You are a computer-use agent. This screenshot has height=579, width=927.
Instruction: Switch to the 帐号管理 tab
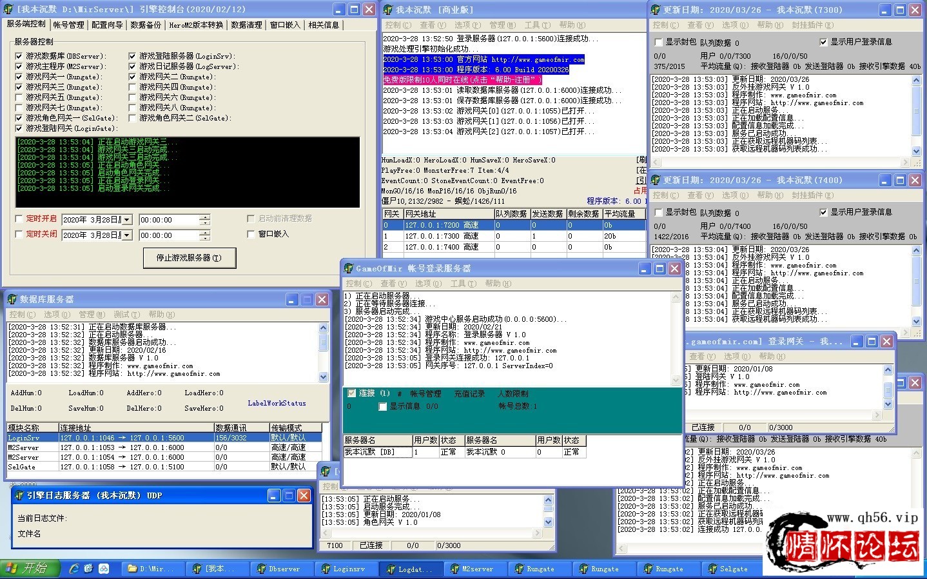(68, 25)
